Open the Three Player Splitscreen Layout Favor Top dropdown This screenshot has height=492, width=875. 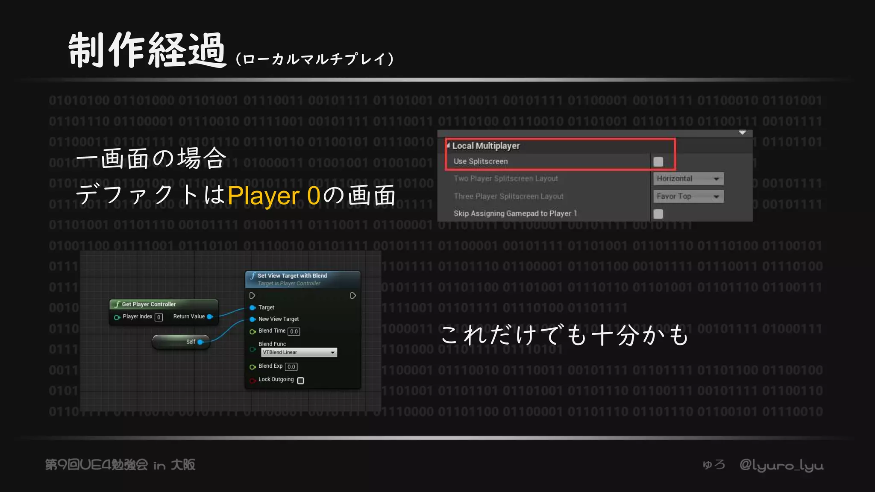(x=688, y=196)
